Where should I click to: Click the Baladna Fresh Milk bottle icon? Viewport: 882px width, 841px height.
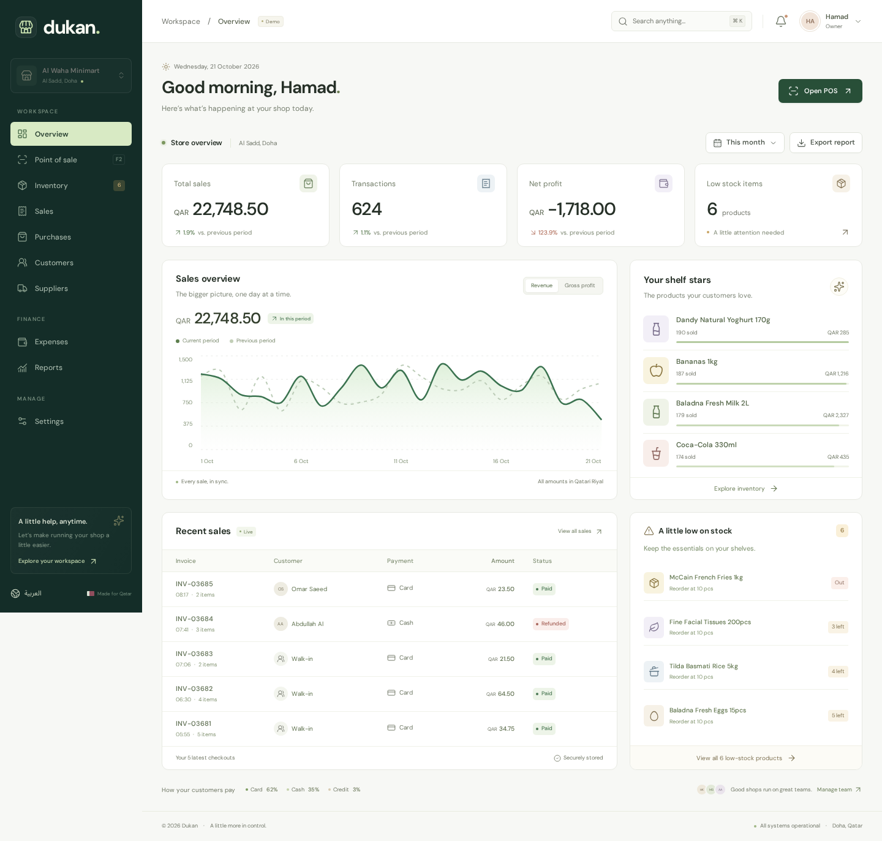click(x=656, y=412)
